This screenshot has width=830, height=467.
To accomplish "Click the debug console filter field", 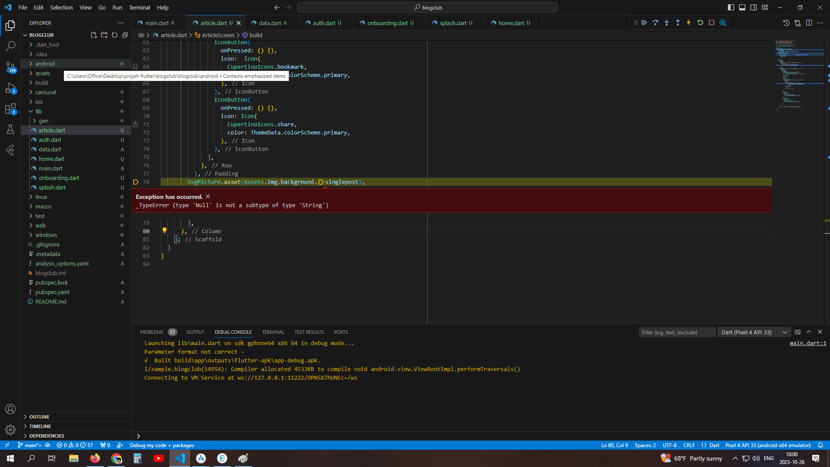I will [x=677, y=332].
